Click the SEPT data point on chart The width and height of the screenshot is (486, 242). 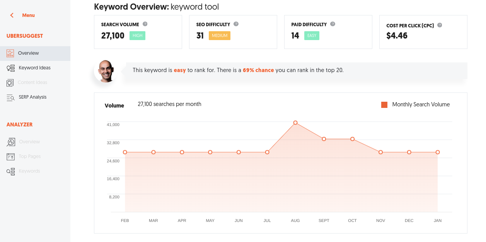pos(324,139)
